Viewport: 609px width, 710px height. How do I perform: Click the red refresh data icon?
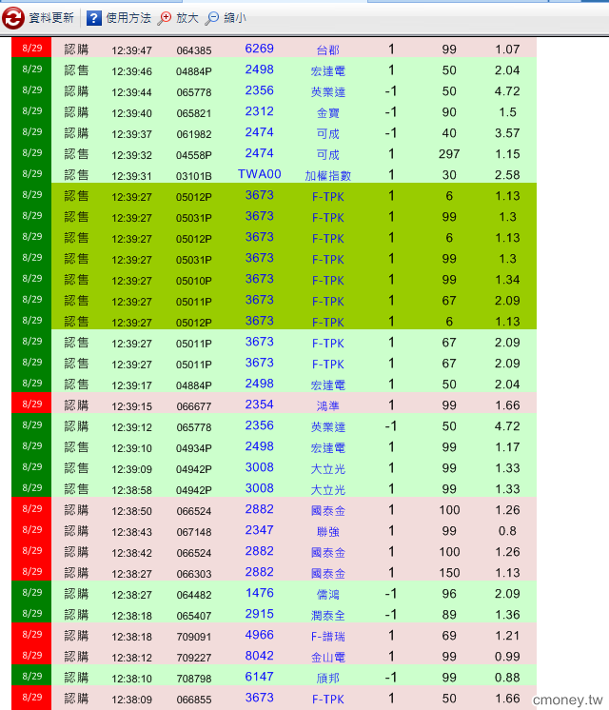click(x=13, y=18)
